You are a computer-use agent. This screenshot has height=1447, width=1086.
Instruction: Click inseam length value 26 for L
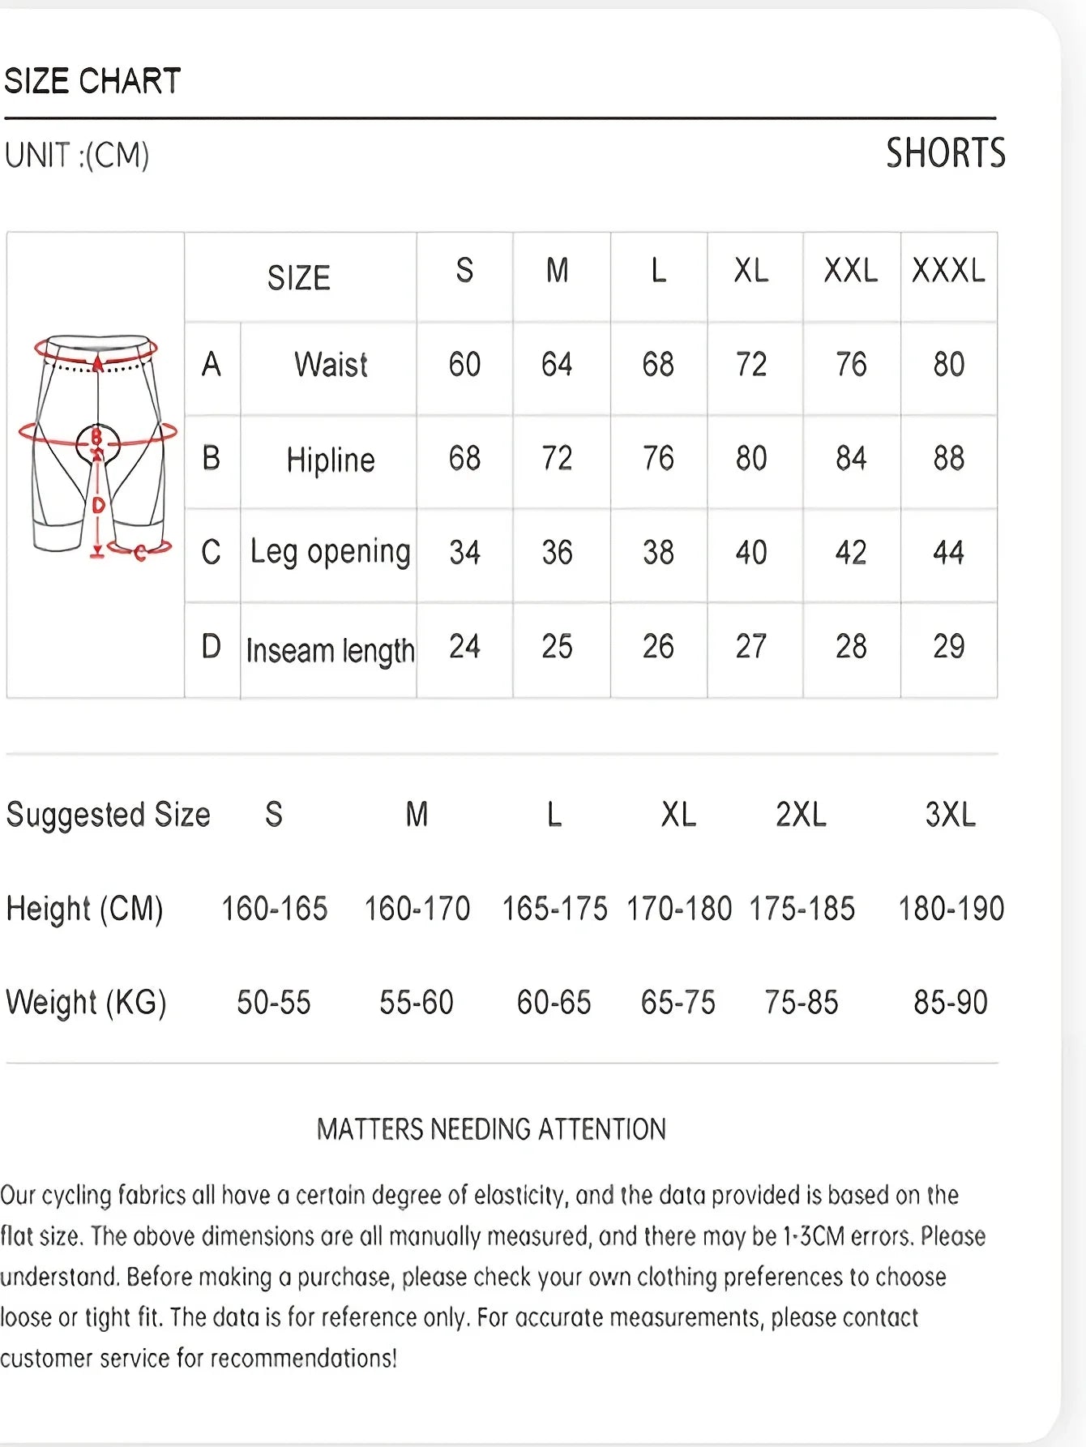pos(658,647)
